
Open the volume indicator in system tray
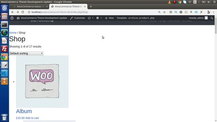pos(209,2)
